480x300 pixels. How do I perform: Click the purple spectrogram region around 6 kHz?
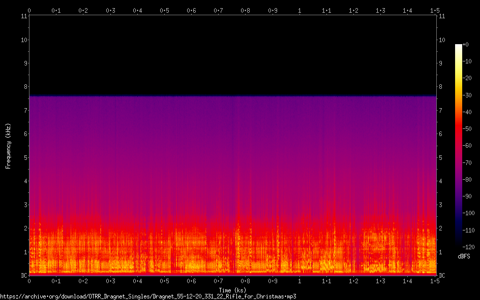[x=232, y=135]
